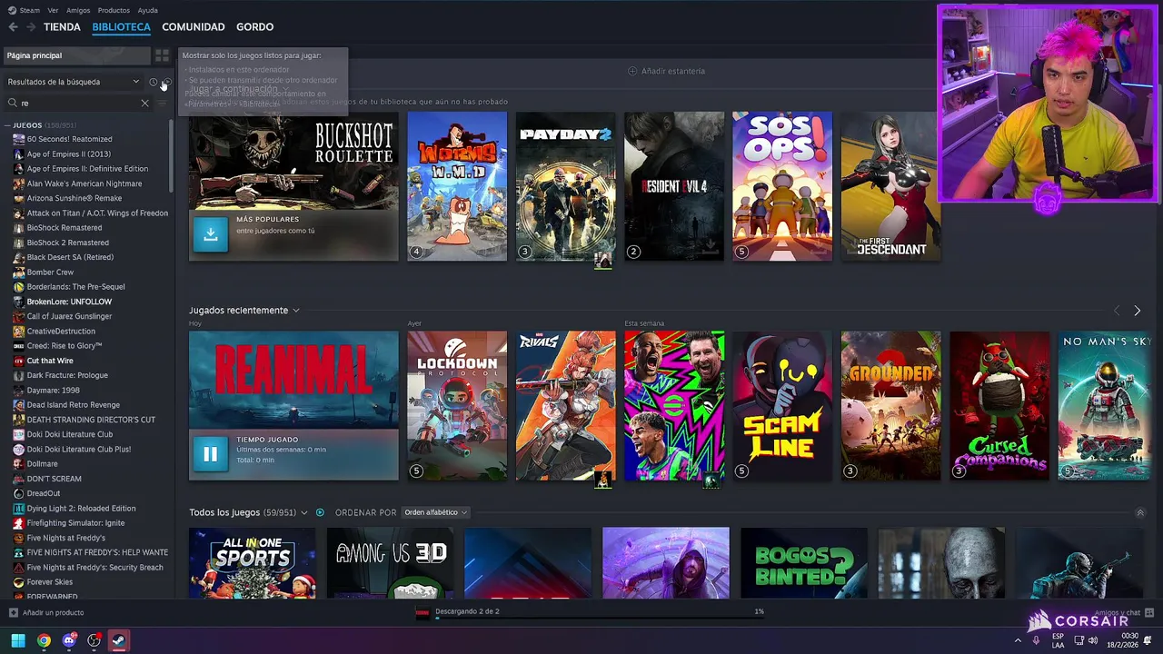Go back with the left navigation arrow
The width and height of the screenshot is (1163, 654).
(x=13, y=27)
